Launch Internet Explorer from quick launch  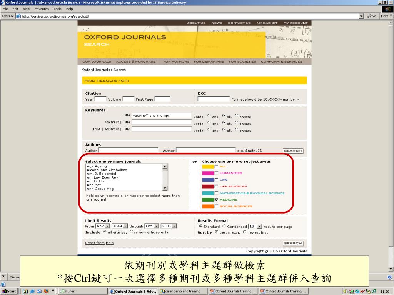[32, 291]
